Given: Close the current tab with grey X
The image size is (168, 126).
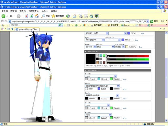Looking at the screenshot, I should [164, 29].
